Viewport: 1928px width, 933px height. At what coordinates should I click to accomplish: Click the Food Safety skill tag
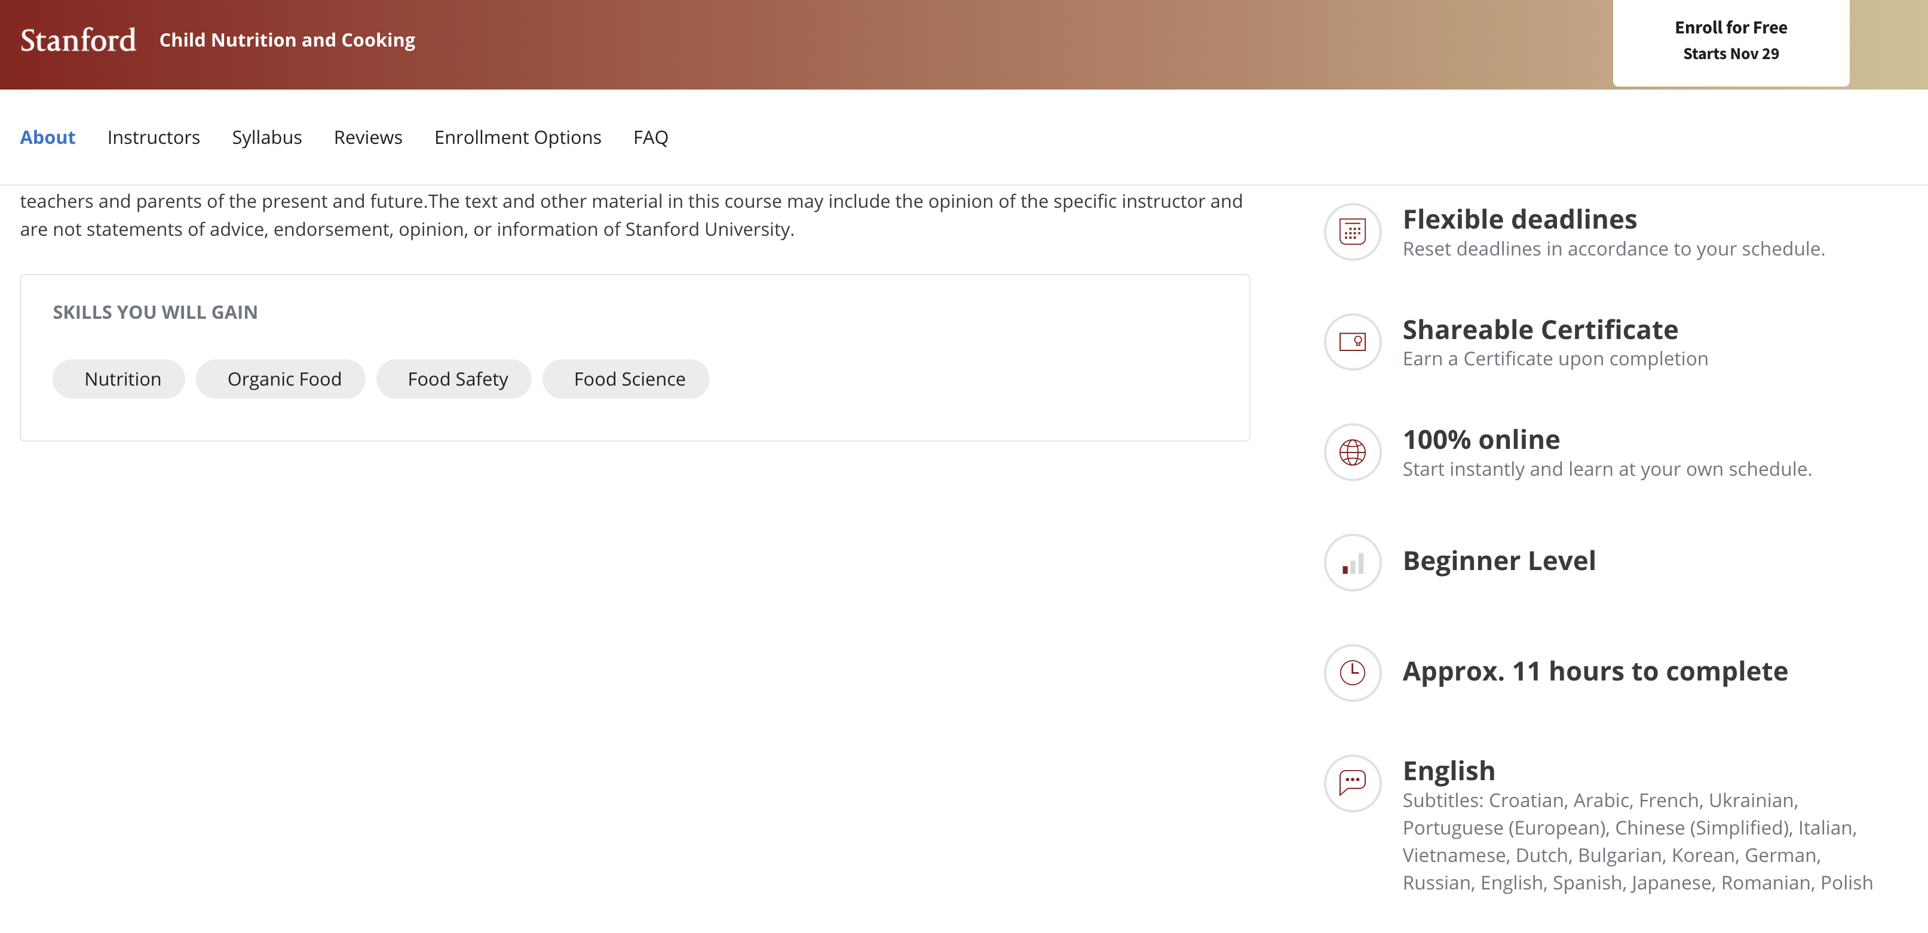point(457,379)
